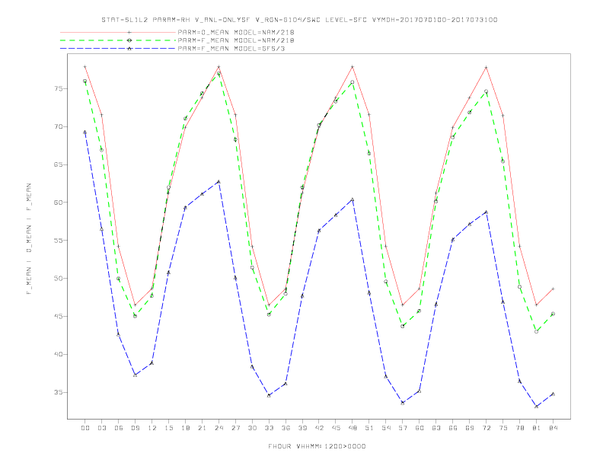Click x-axis tick label 48
This screenshot has width=603, height=466.
click(353, 428)
